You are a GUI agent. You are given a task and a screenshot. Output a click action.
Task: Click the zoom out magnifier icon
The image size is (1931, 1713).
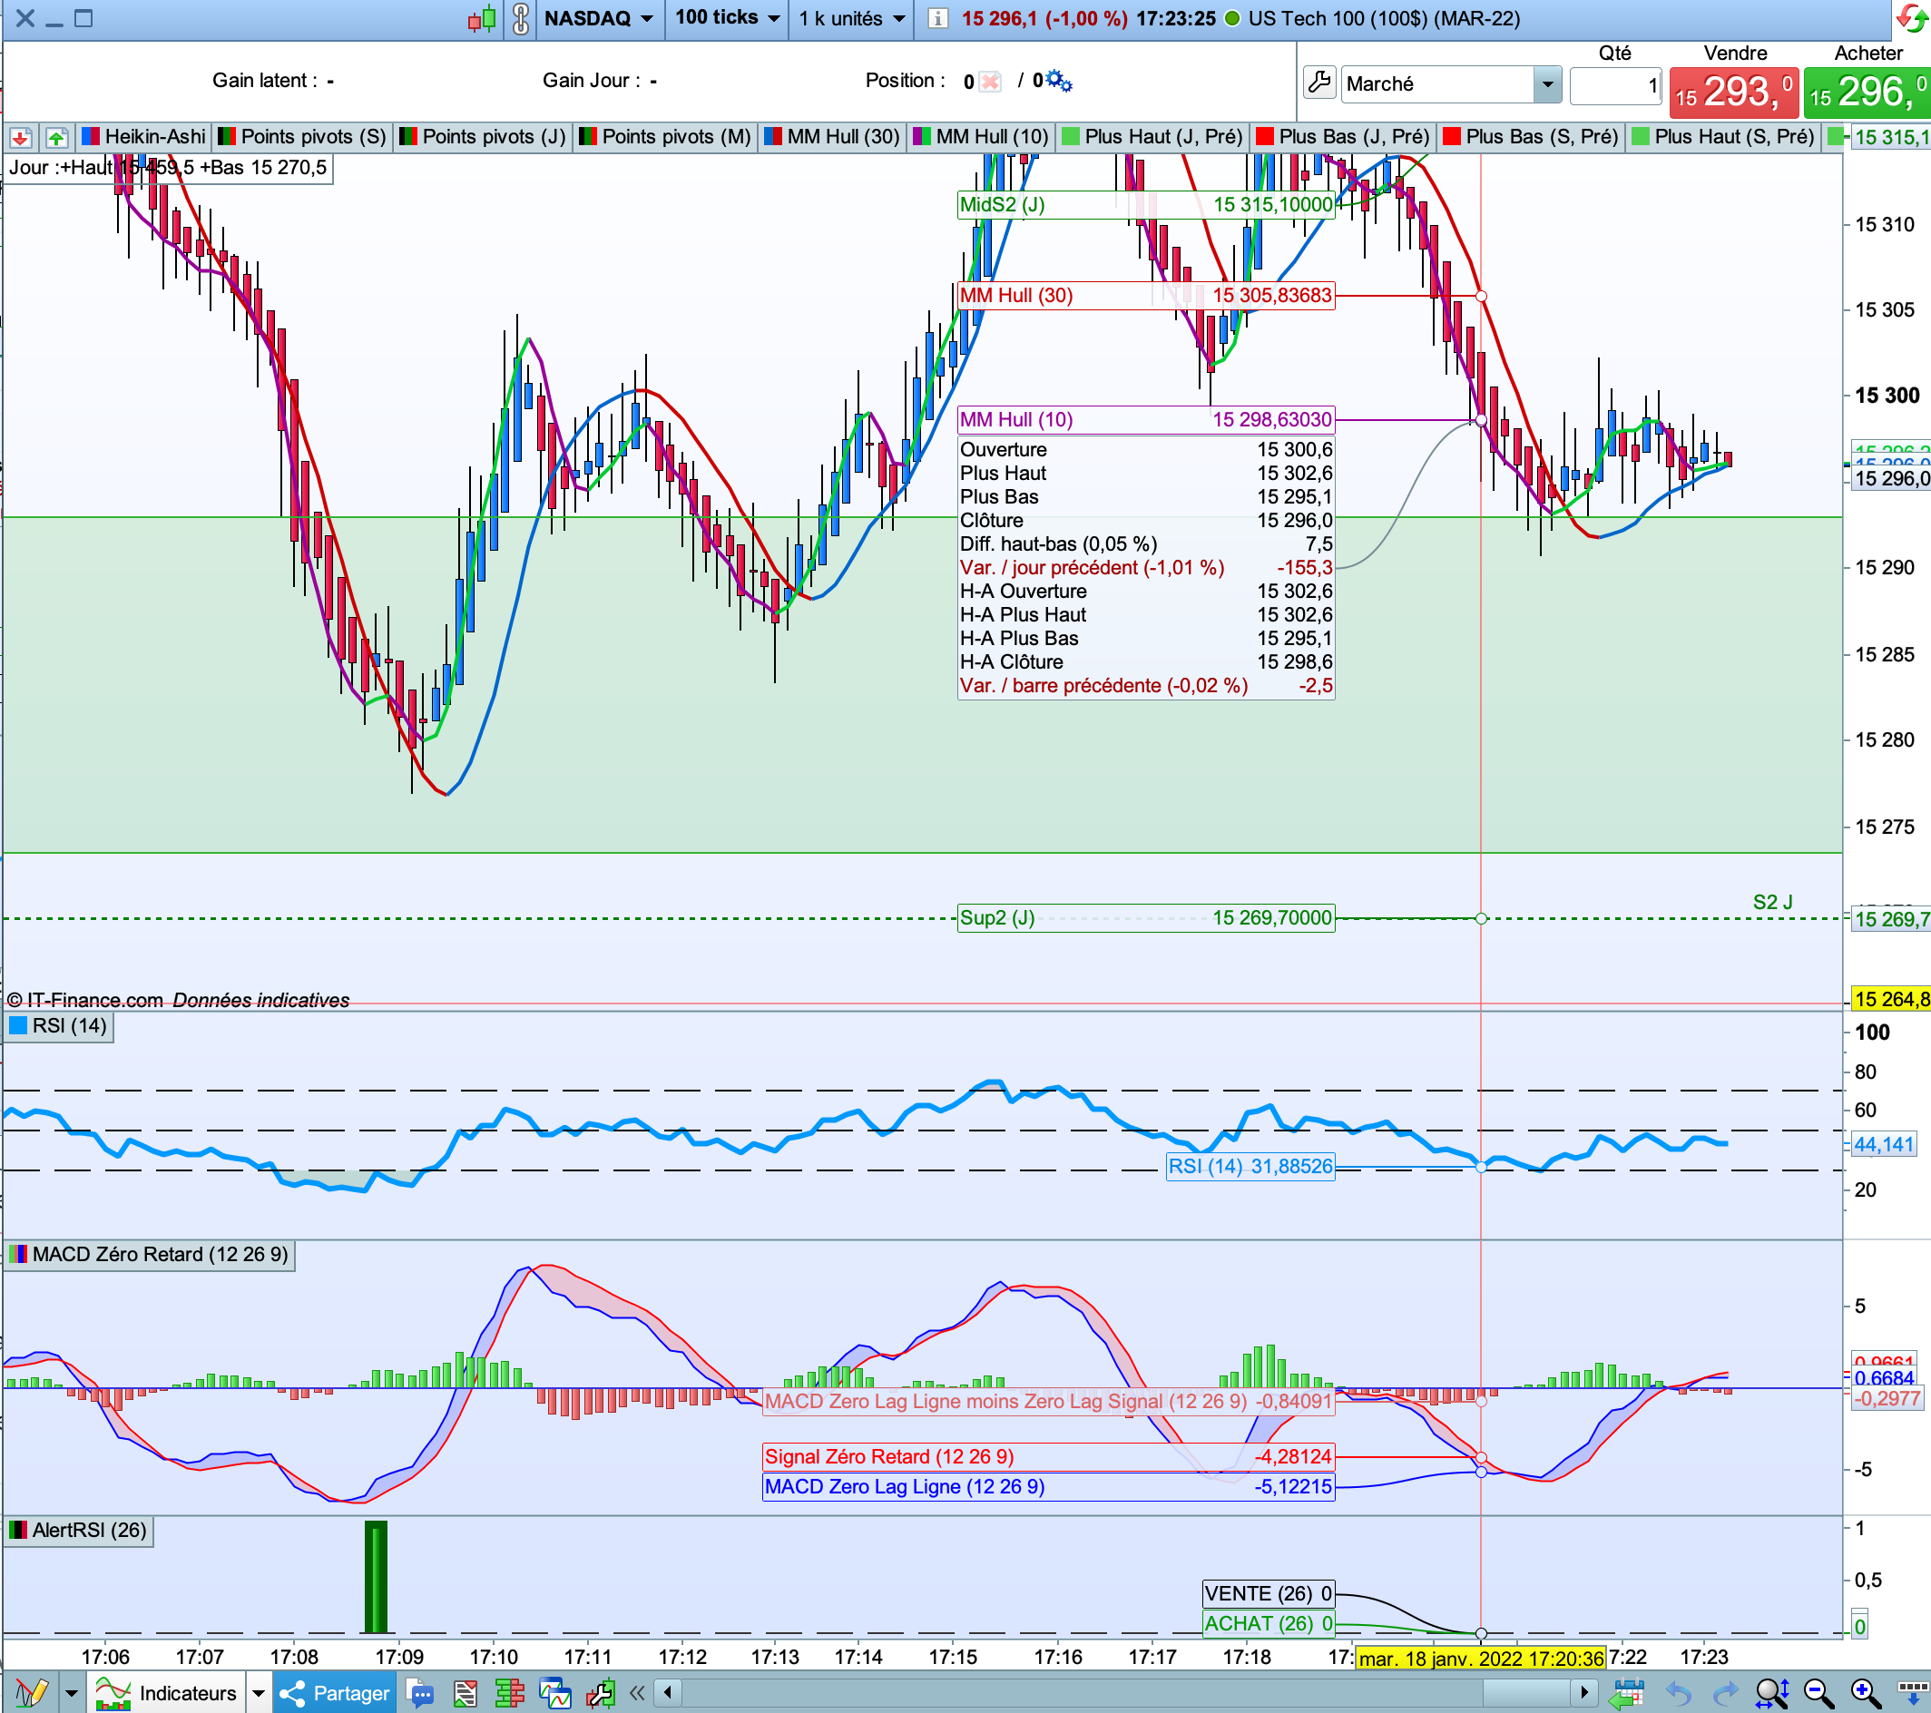[1817, 1693]
